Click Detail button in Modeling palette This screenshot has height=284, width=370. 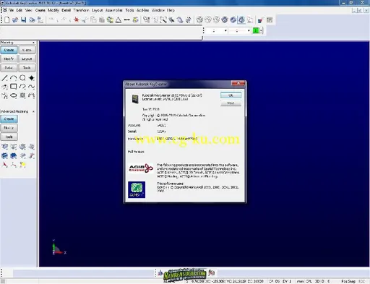tap(9, 68)
